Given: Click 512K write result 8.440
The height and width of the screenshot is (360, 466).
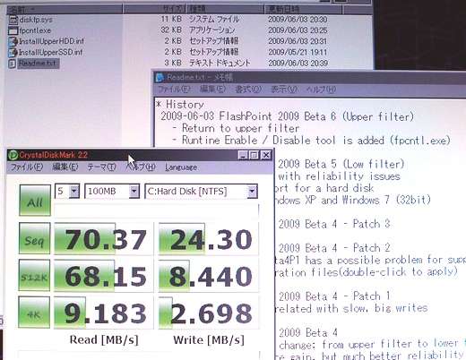Looking at the screenshot, I should point(209,276).
